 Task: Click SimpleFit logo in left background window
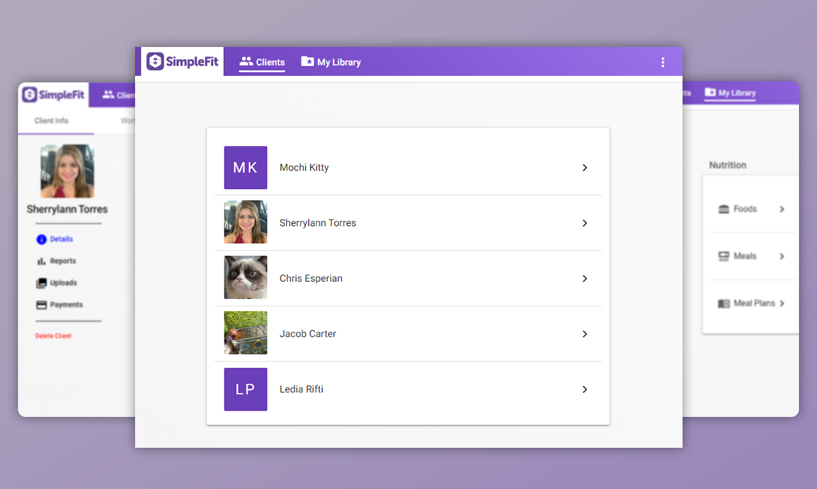point(53,95)
